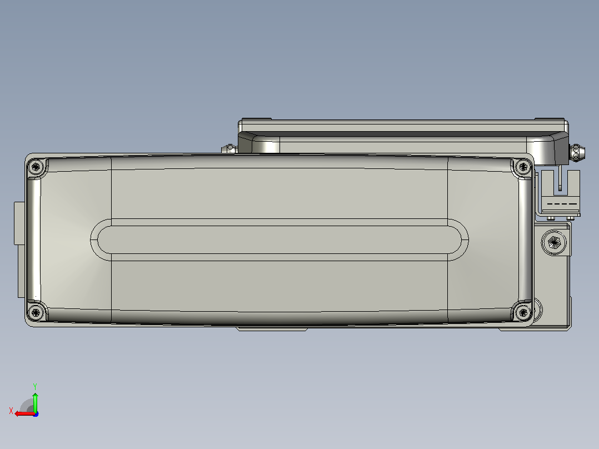599x449 pixels.
Task: Pick the large hex socket screw on the right bracket
Action: [x=554, y=242]
